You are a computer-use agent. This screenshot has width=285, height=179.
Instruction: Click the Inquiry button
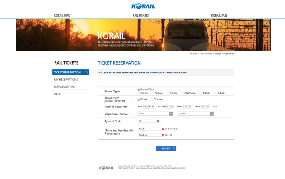pyautogui.click(x=166, y=148)
